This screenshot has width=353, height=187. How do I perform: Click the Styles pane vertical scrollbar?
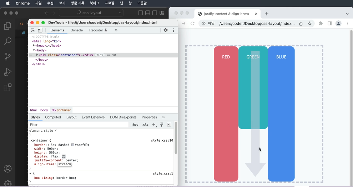click(176, 138)
